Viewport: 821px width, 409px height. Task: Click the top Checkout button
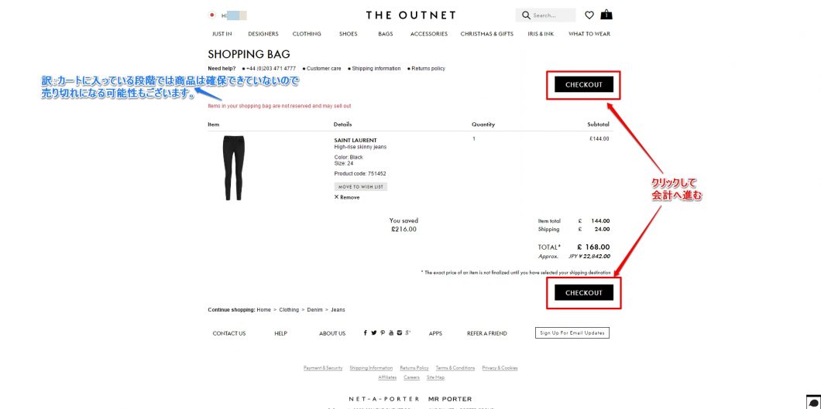coord(584,84)
